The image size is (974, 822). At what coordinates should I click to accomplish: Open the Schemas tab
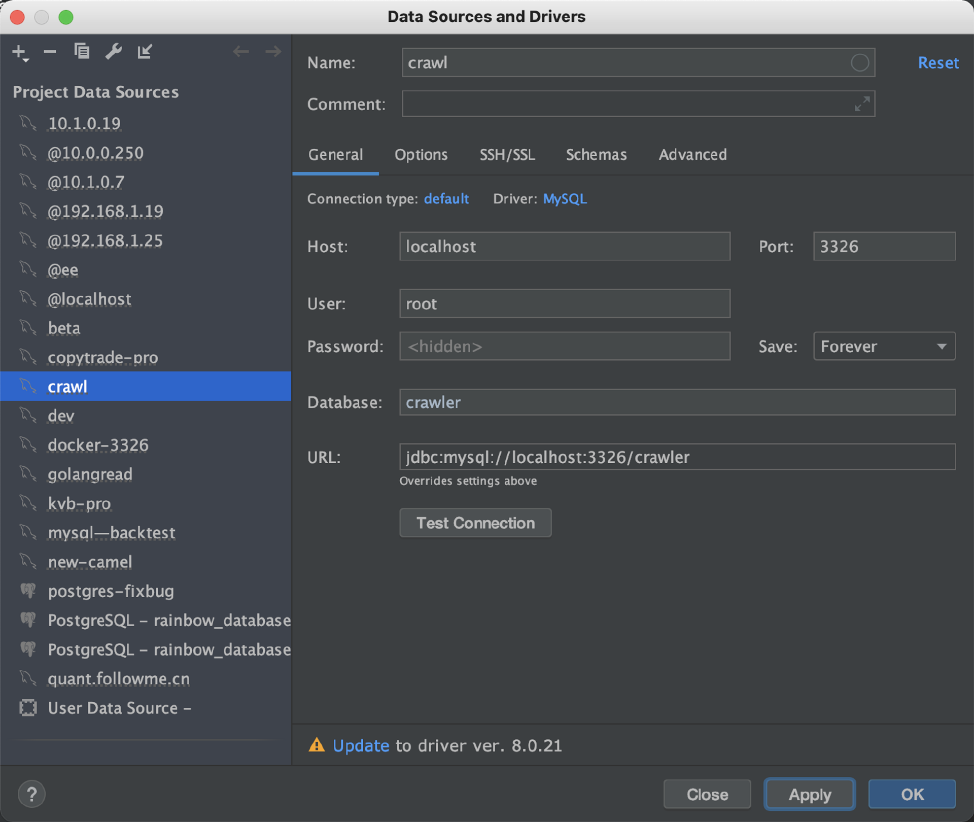596,155
